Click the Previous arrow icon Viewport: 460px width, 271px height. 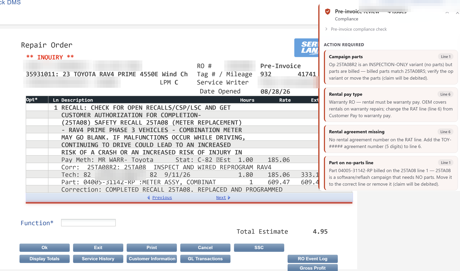coord(148,198)
